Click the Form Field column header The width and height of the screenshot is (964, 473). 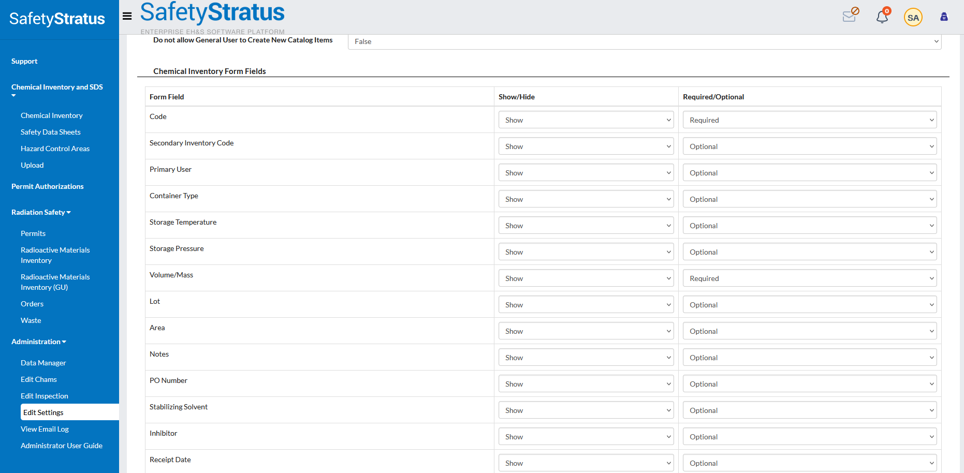pos(167,97)
